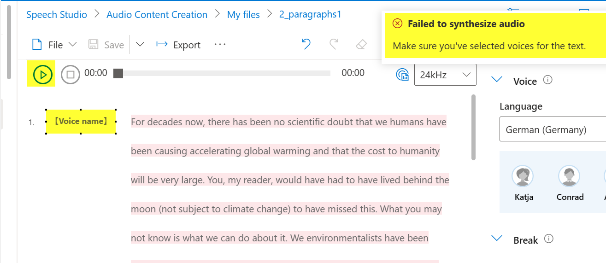
Task: Open the more options ellipsis menu
Action: [x=220, y=45]
